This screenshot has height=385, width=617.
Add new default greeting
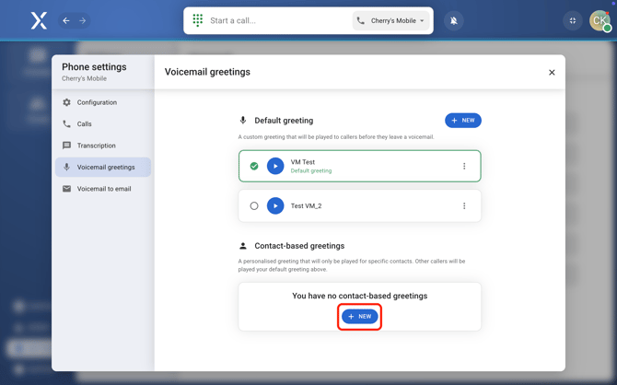[x=462, y=121]
